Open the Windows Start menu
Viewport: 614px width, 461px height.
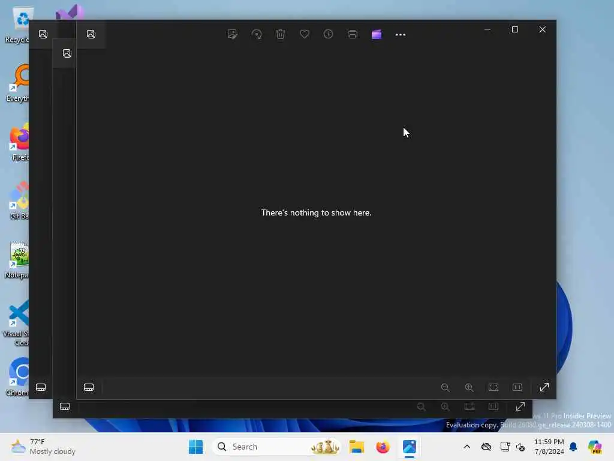[x=196, y=447]
